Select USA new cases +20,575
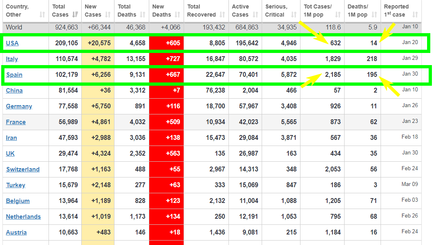 [99, 43]
